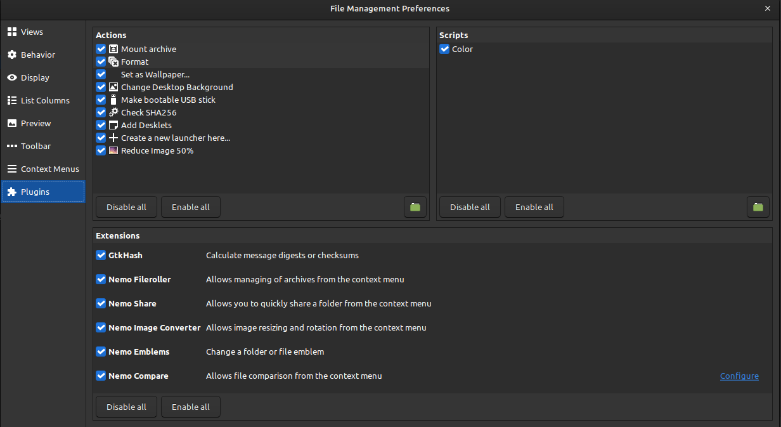Click the Plugins puzzle-piece icon
The width and height of the screenshot is (781, 427).
11,192
